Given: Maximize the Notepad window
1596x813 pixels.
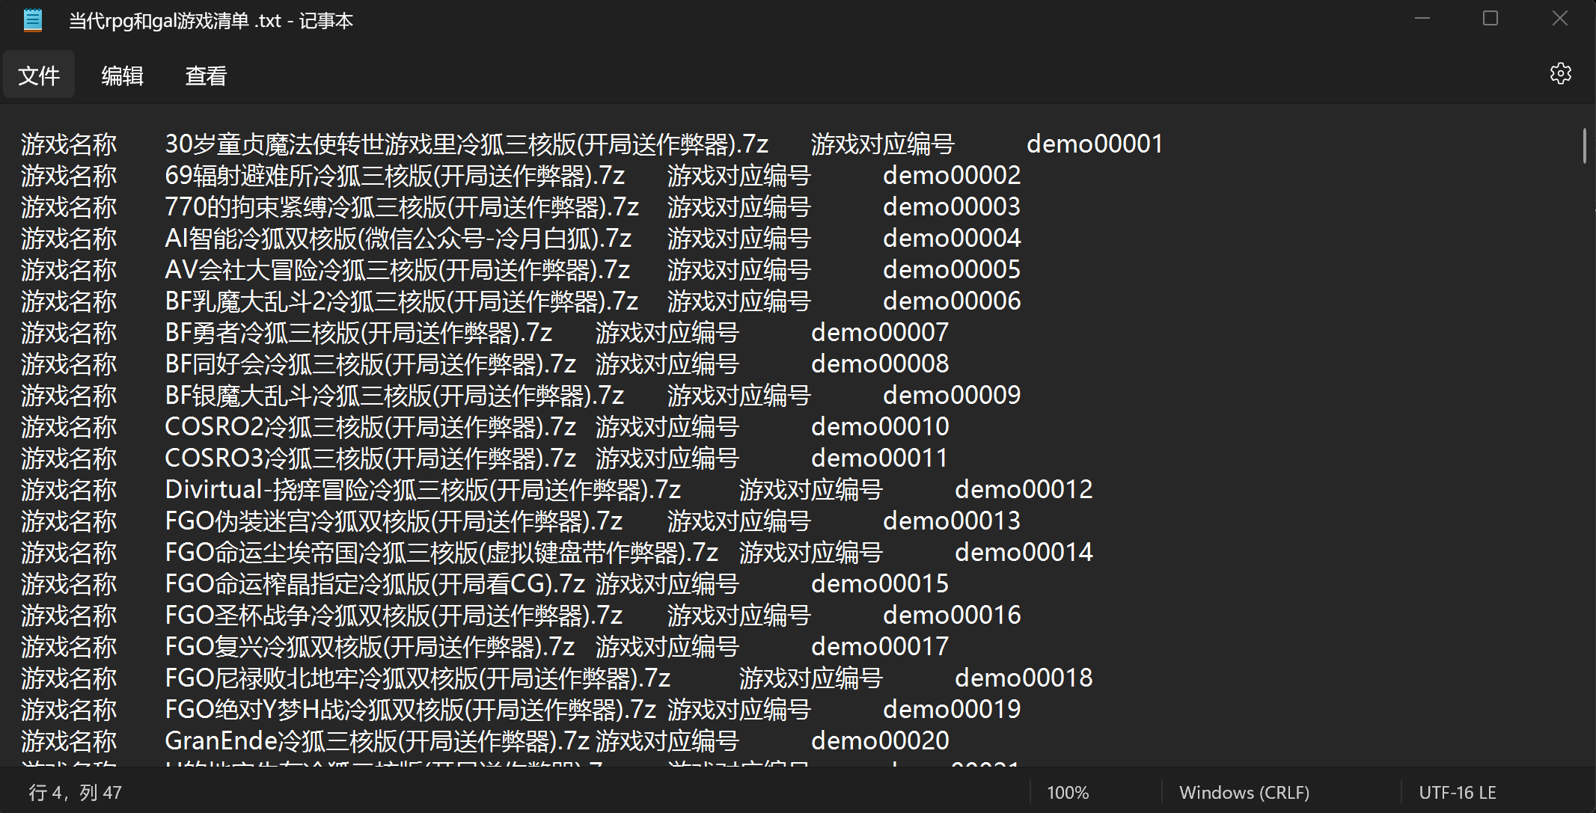Looking at the screenshot, I should (x=1490, y=19).
